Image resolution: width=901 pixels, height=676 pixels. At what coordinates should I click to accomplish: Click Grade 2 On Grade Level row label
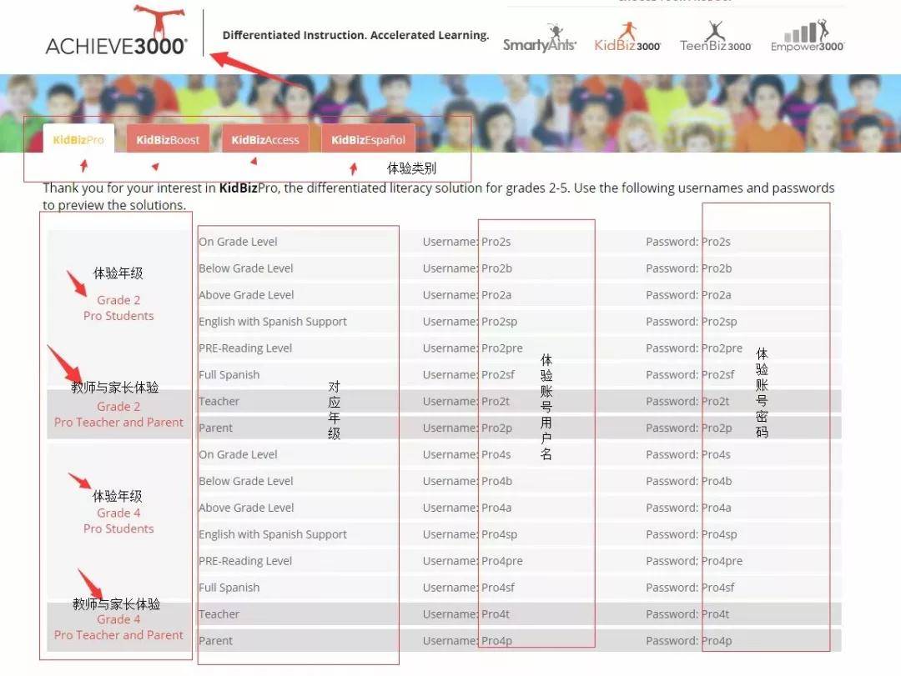pyautogui.click(x=238, y=242)
